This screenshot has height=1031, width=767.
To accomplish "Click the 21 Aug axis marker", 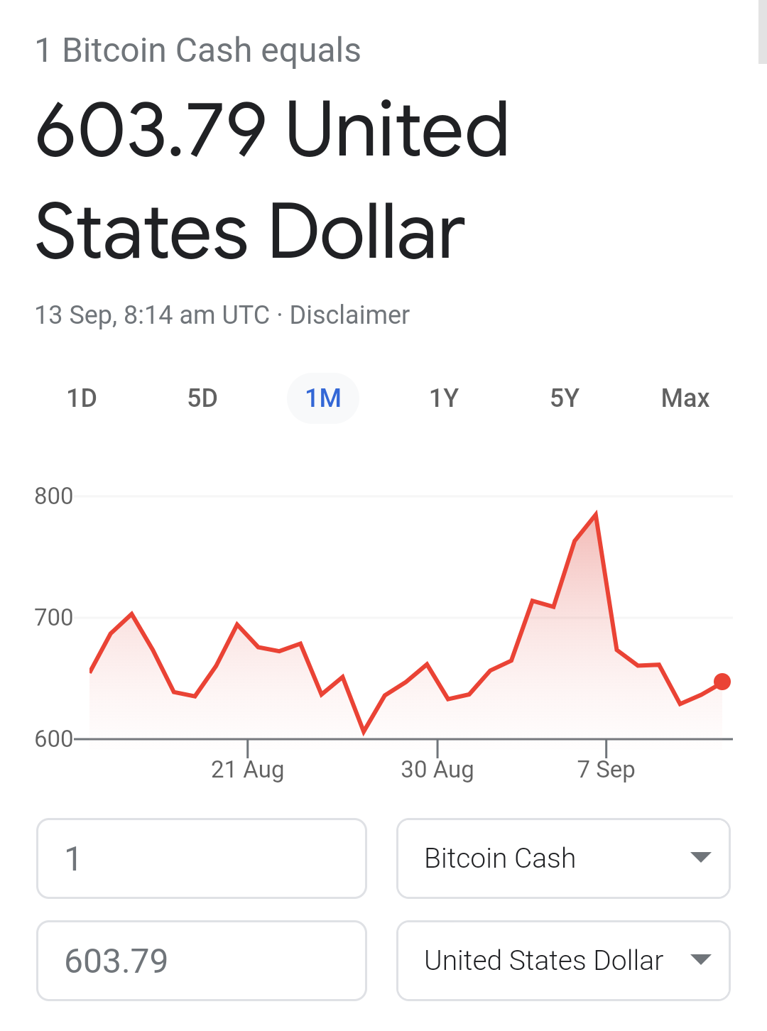I will click(x=247, y=769).
